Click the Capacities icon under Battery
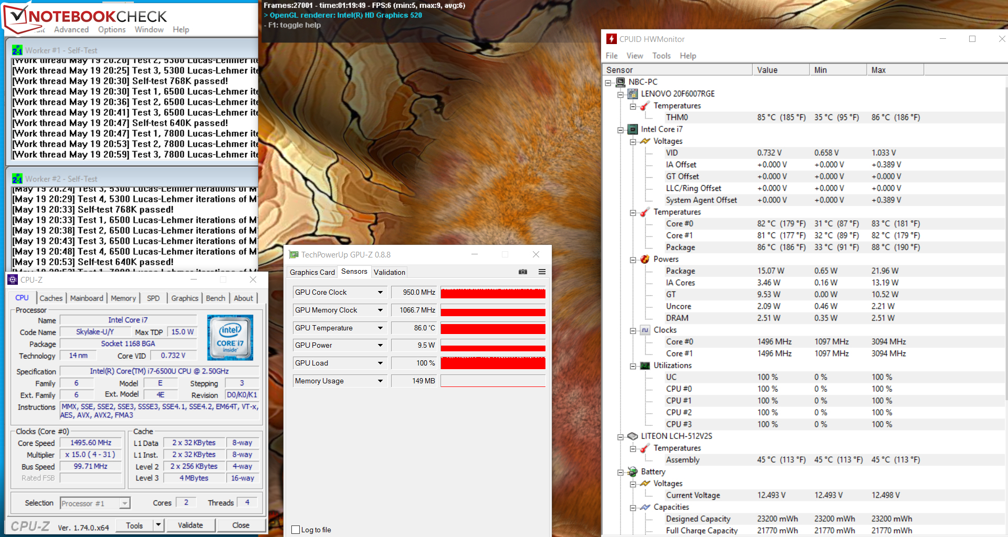 pyautogui.click(x=645, y=507)
